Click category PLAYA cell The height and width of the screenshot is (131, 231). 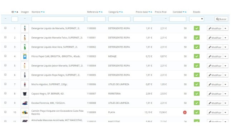click(112, 112)
